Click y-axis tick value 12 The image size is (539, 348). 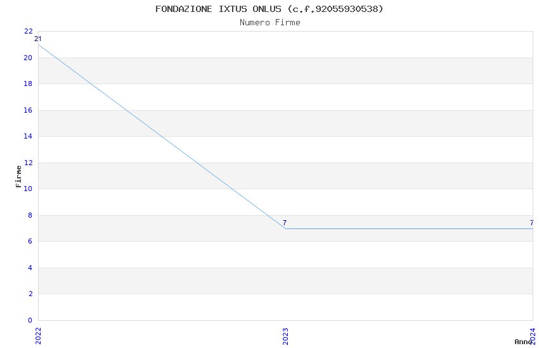pyautogui.click(x=28, y=163)
